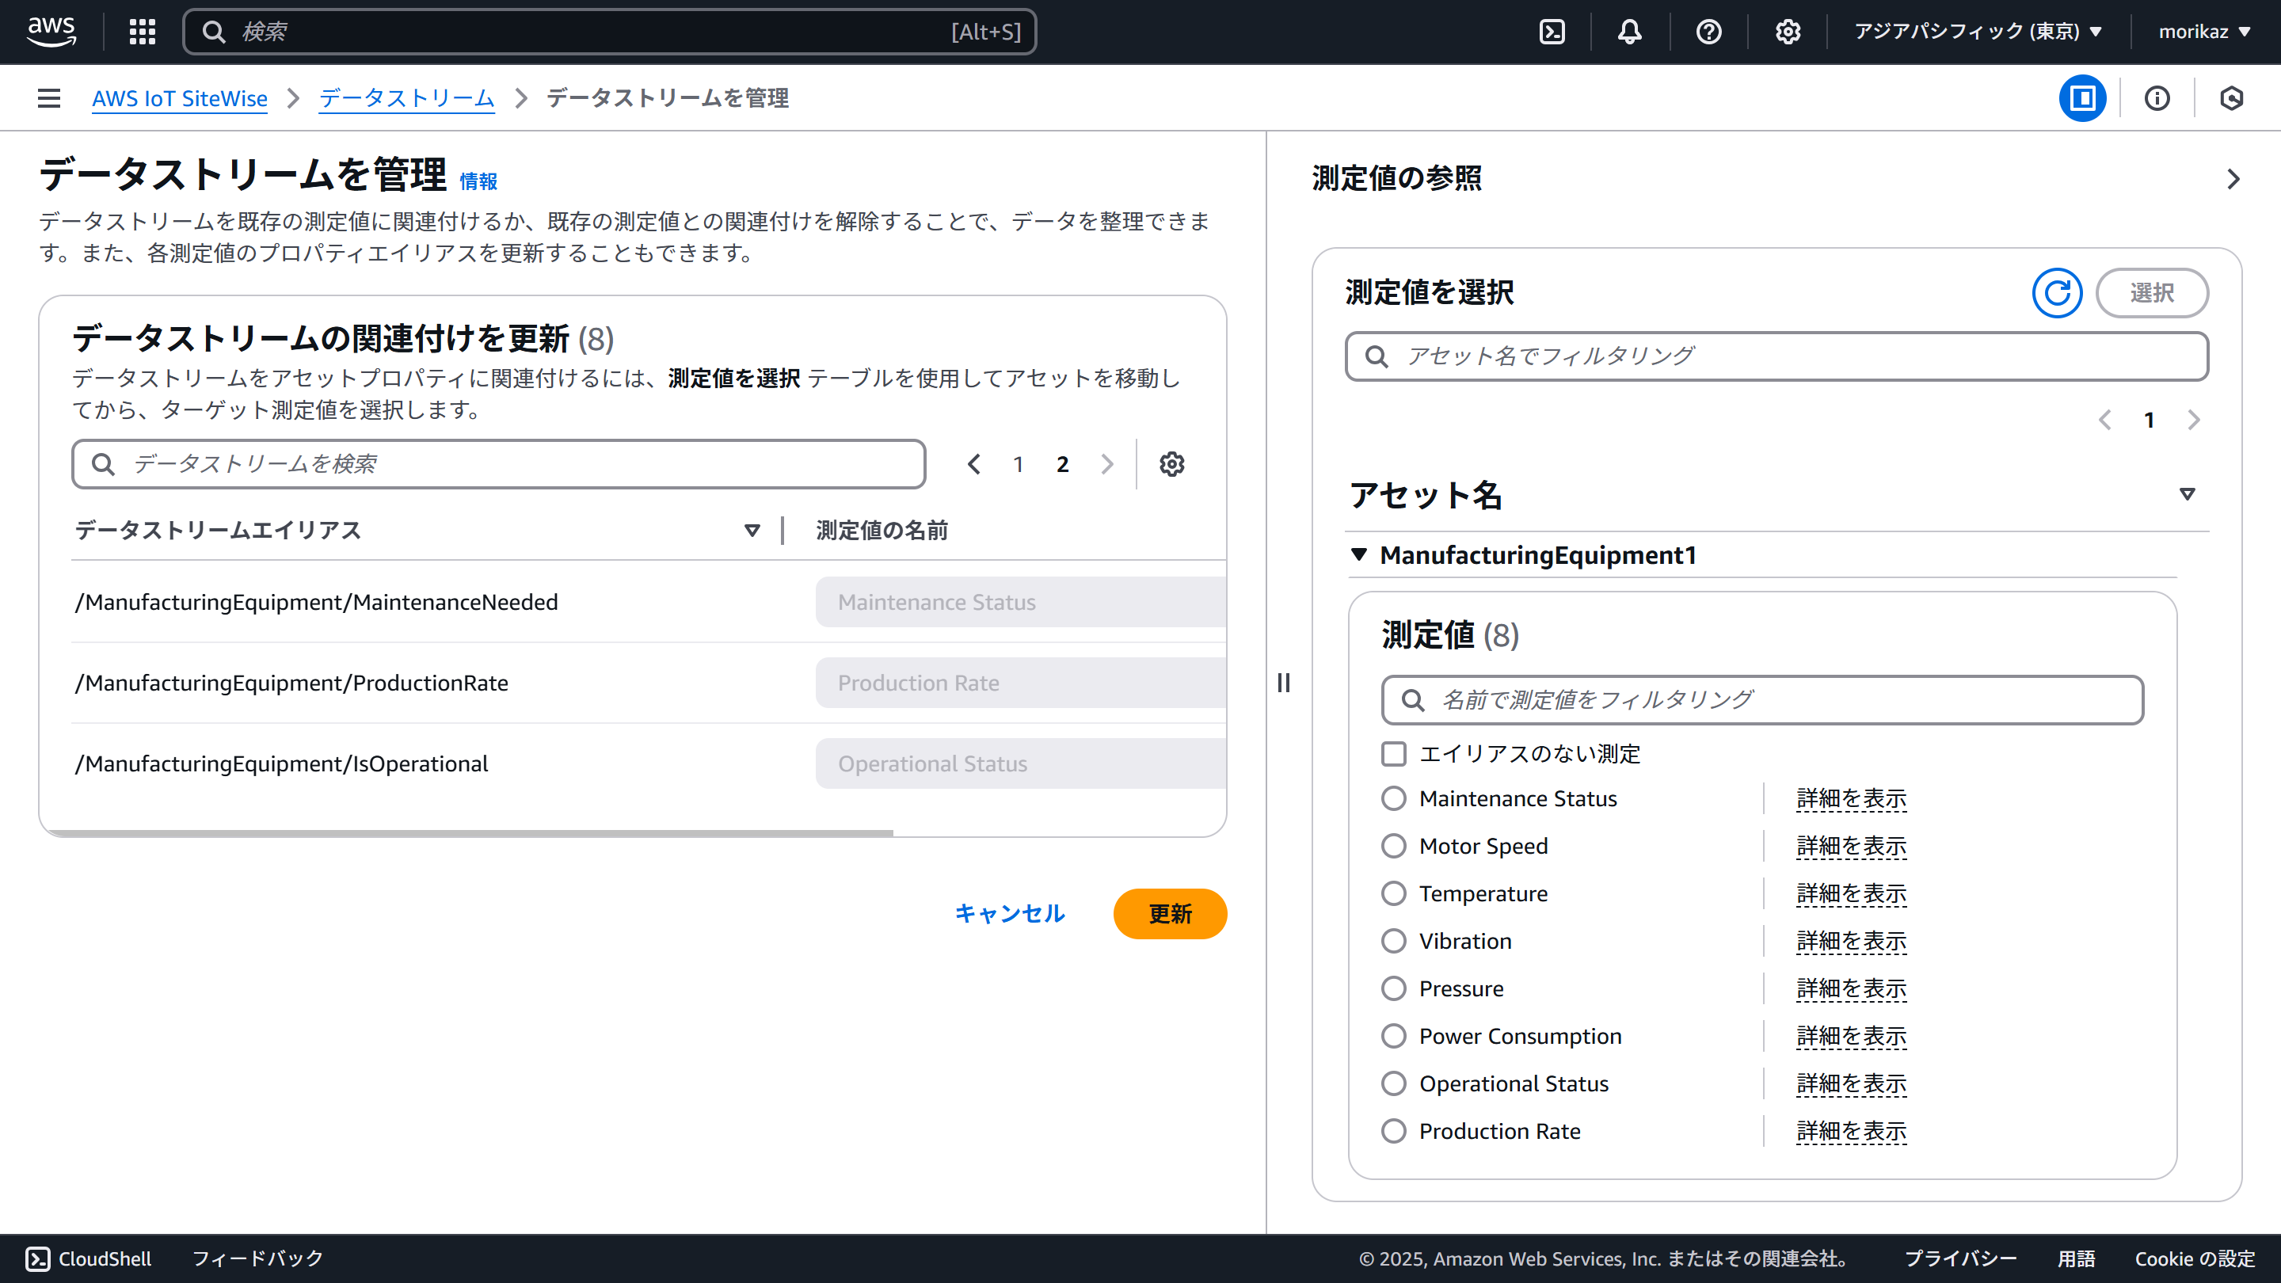
Task: Open CloudShell from the footer
Action: pyautogui.click(x=88, y=1258)
